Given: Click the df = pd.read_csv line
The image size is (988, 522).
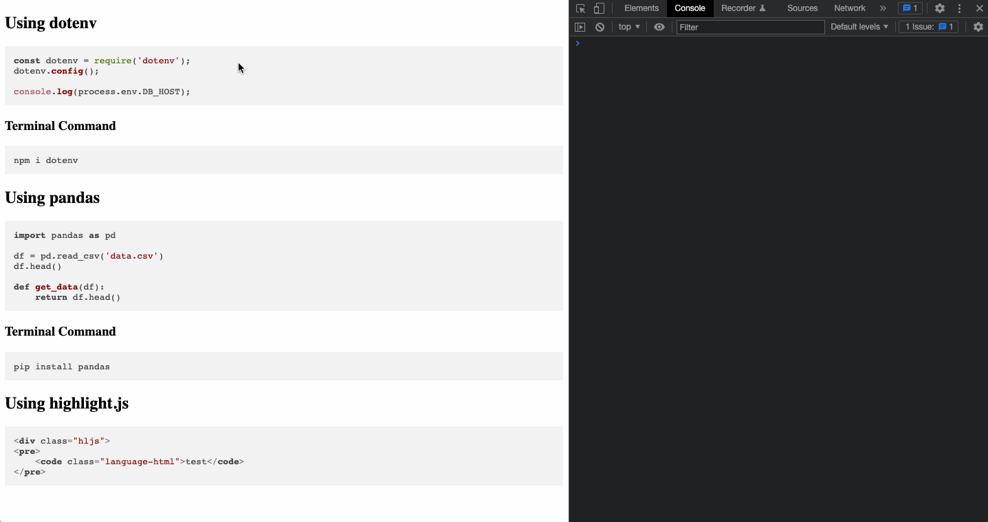Looking at the screenshot, I should click(89, 256).
